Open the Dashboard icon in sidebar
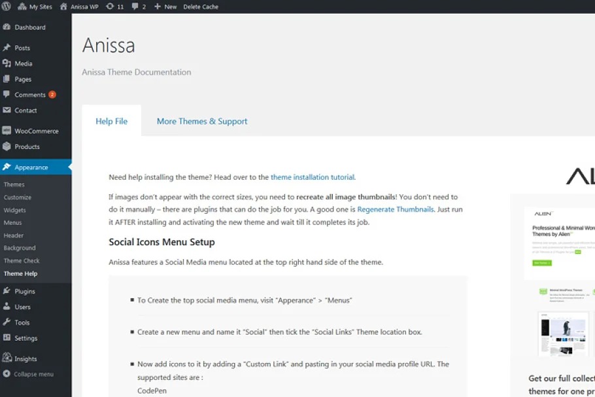 (7, 27)
